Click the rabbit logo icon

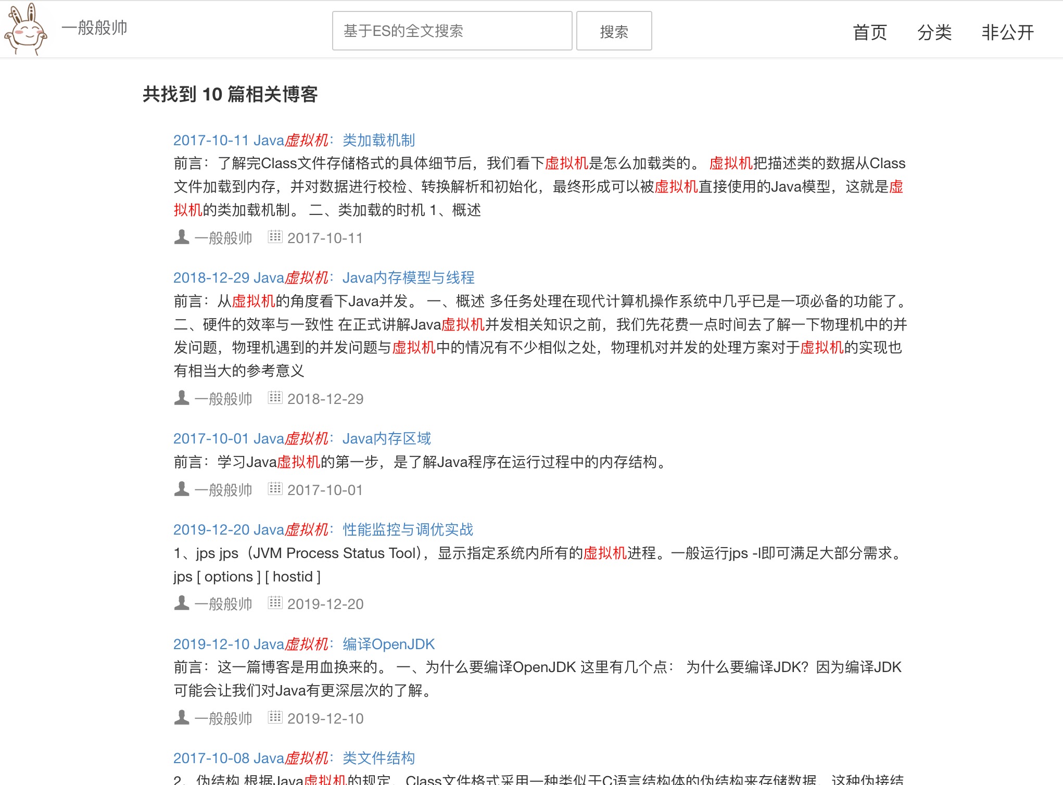(26, 29)
